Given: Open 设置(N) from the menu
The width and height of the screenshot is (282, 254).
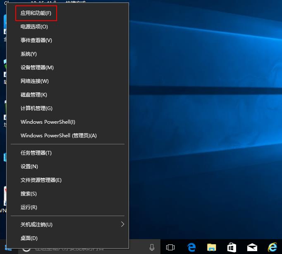Looking at the screenshot, I should [29, 167].
